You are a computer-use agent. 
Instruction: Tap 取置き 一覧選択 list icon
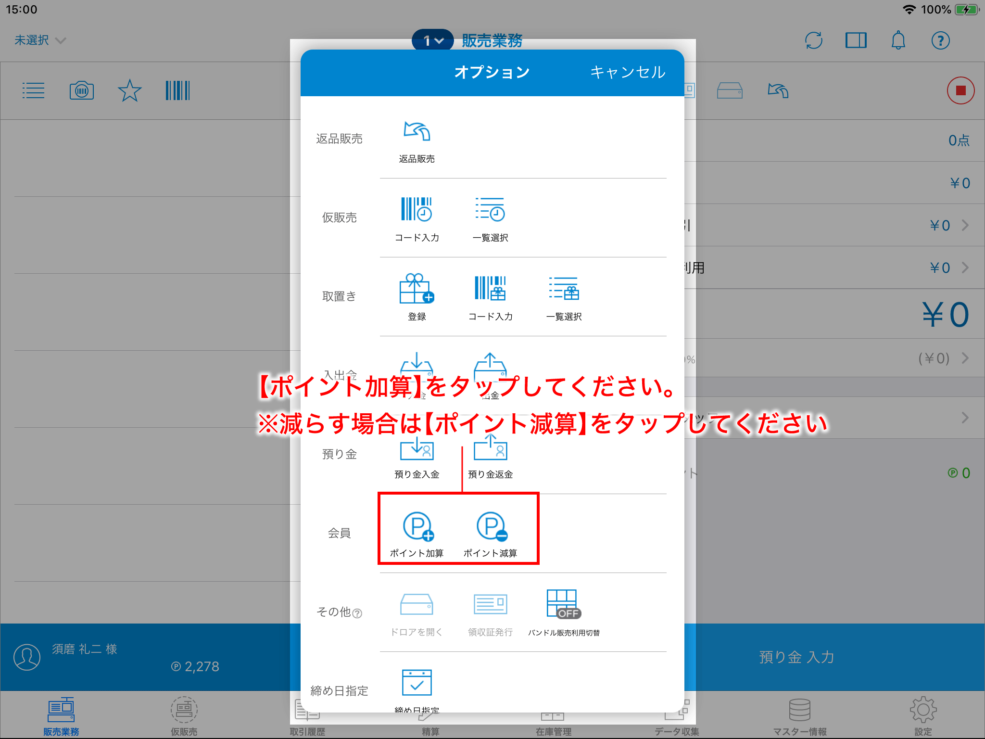click(564, 288)
